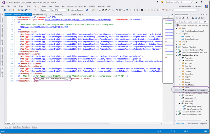Click the New Project toolbar icon
210x134 pixels.
pos(14,10)
